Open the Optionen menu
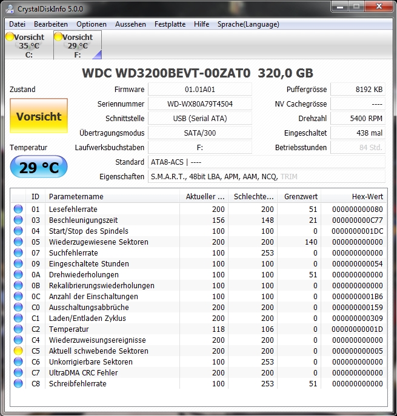The width and height of the screenshot is (397, 416). click(x=92, y=24)
